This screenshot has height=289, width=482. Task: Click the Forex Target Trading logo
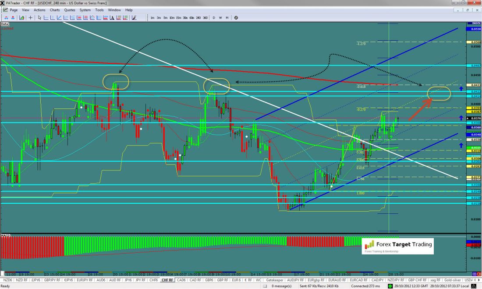(x=397, y=246)
